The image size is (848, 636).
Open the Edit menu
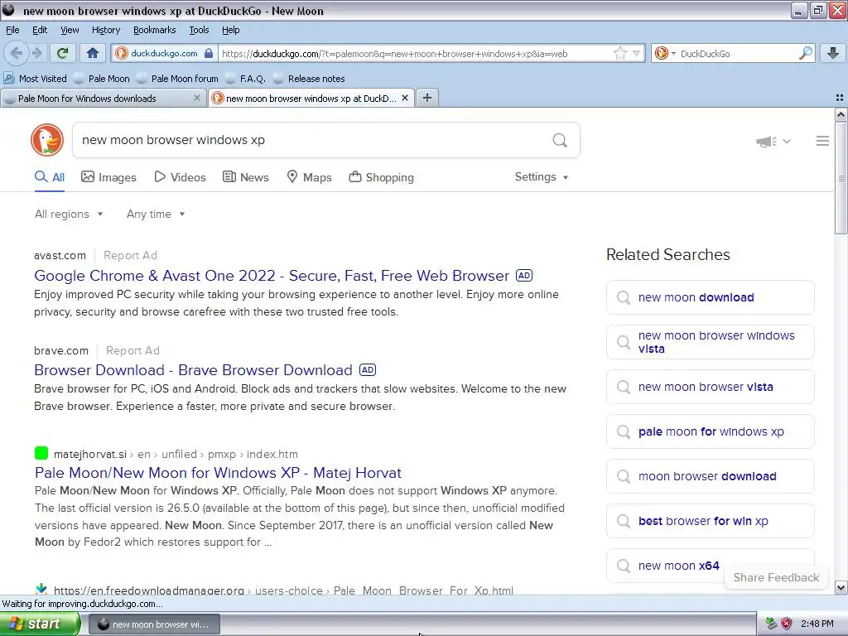click(40, 30)
